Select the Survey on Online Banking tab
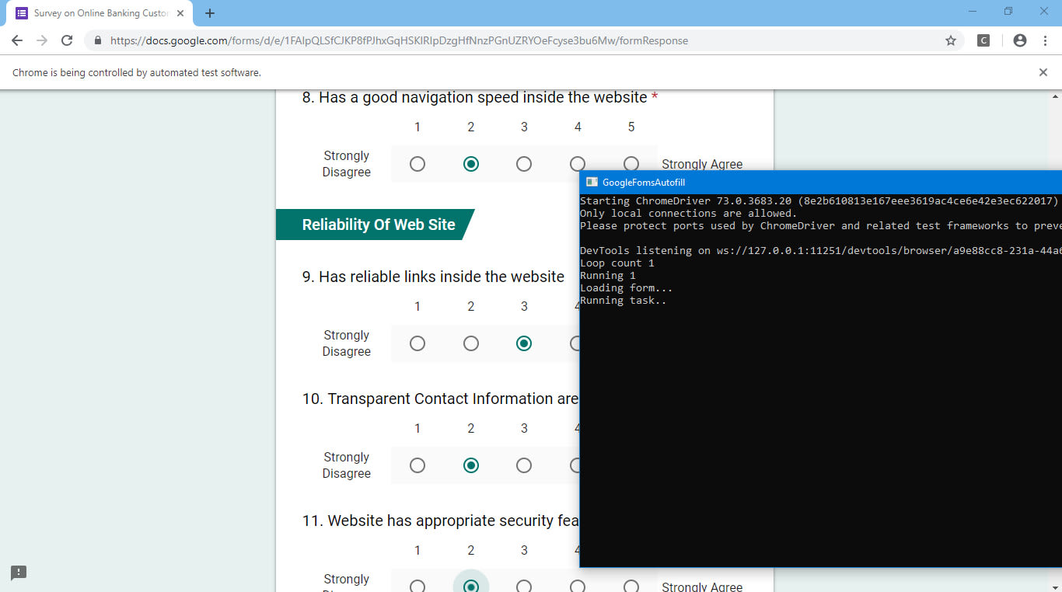Image resolution: width=1062 pixels, height=592 pixels. tap(97, 13)
